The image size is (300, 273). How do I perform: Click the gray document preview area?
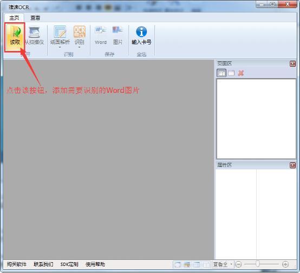click(x=108, y=160)
